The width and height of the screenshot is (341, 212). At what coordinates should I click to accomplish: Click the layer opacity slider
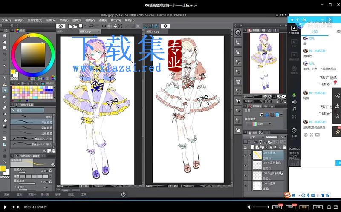[x=272, y=137]
